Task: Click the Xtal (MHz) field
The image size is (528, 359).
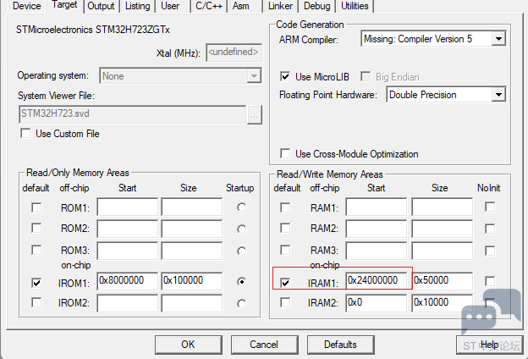Action: [234, 52]
